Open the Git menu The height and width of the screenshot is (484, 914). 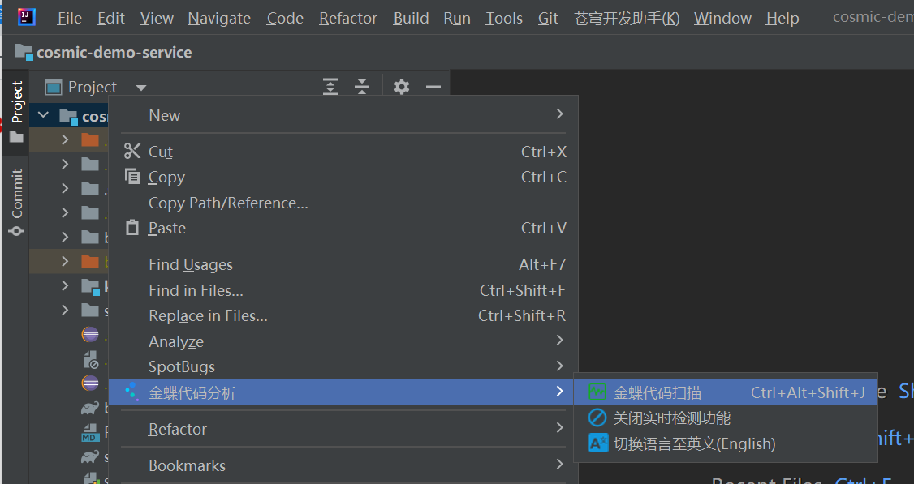(x=547, y=18)
